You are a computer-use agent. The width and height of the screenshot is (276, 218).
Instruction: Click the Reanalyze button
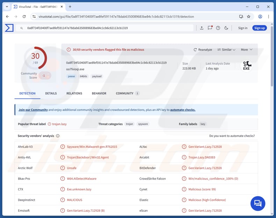203,50
